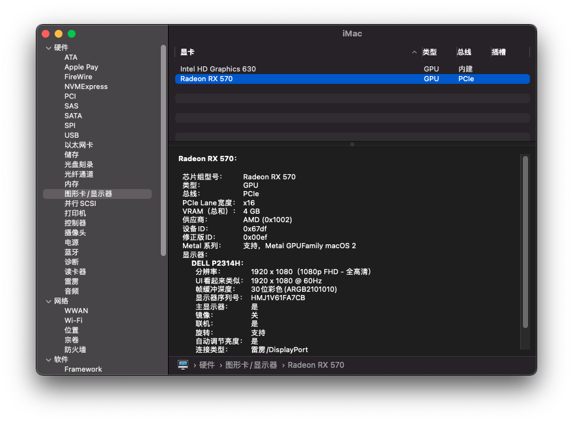Click the DELL P2314H display heading
This screenshot has width=573, height=423.
[x=217, y=263]
